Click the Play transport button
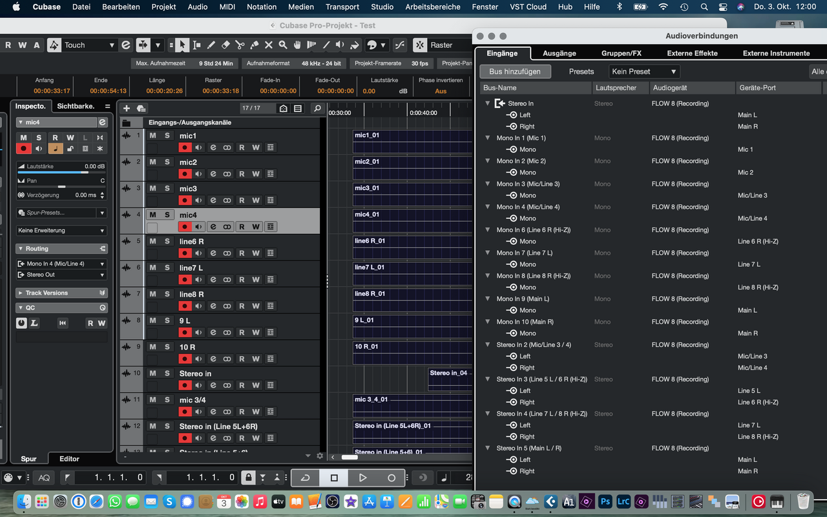827x517 pixels. pyautogui.click(x=362, y=478)
